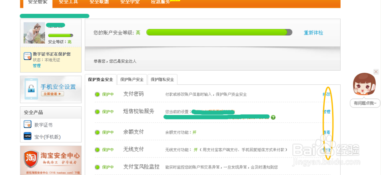This screenshot has width=381, height=175.
Task: Click the 余额支付 green status dot
Action: (x=97, y=132)
